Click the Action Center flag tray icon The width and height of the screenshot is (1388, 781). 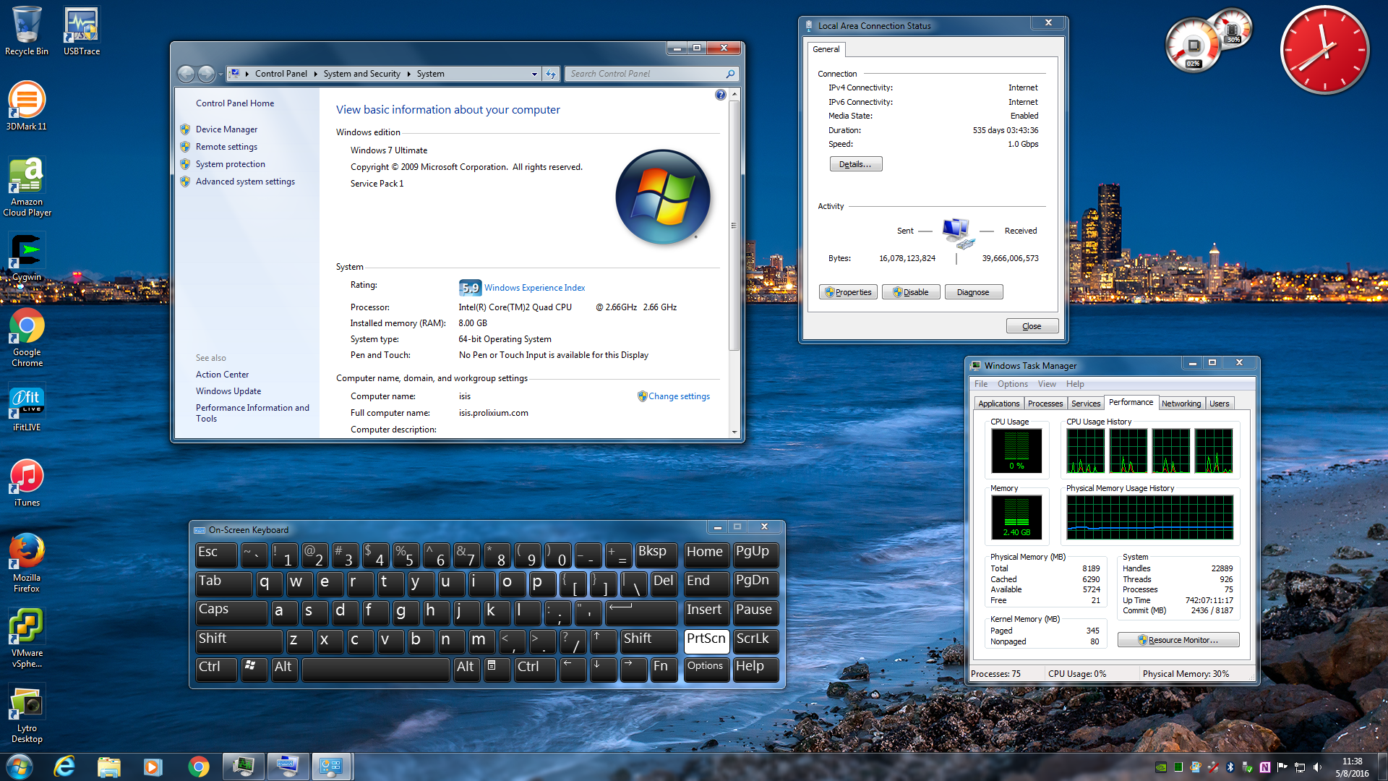1282,767
